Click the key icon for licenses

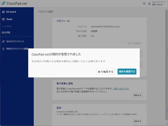pos(3,42)
